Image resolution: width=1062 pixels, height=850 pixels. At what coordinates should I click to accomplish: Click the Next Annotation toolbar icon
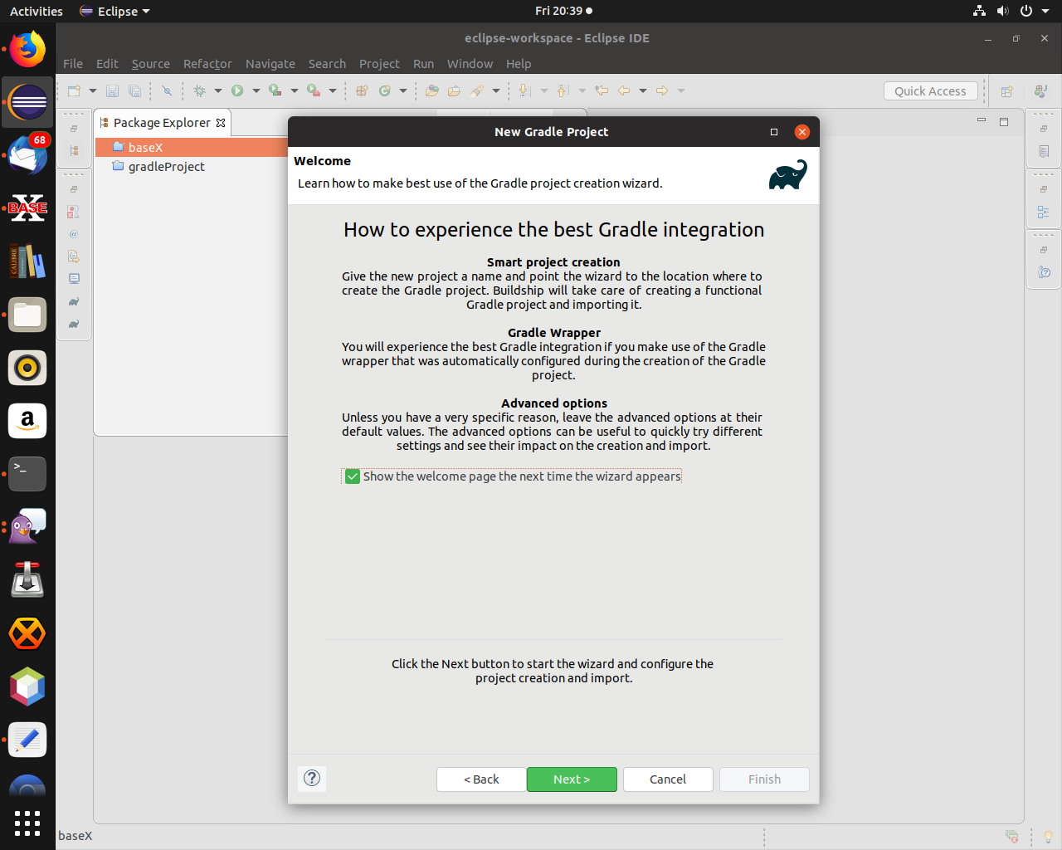click(524, 90)
